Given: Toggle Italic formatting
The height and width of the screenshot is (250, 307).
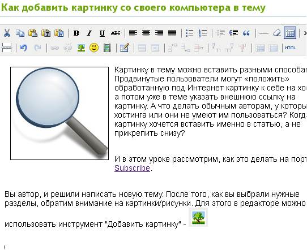Looking at the screenshot, I should pyautogui.click(x=89, y=33).
